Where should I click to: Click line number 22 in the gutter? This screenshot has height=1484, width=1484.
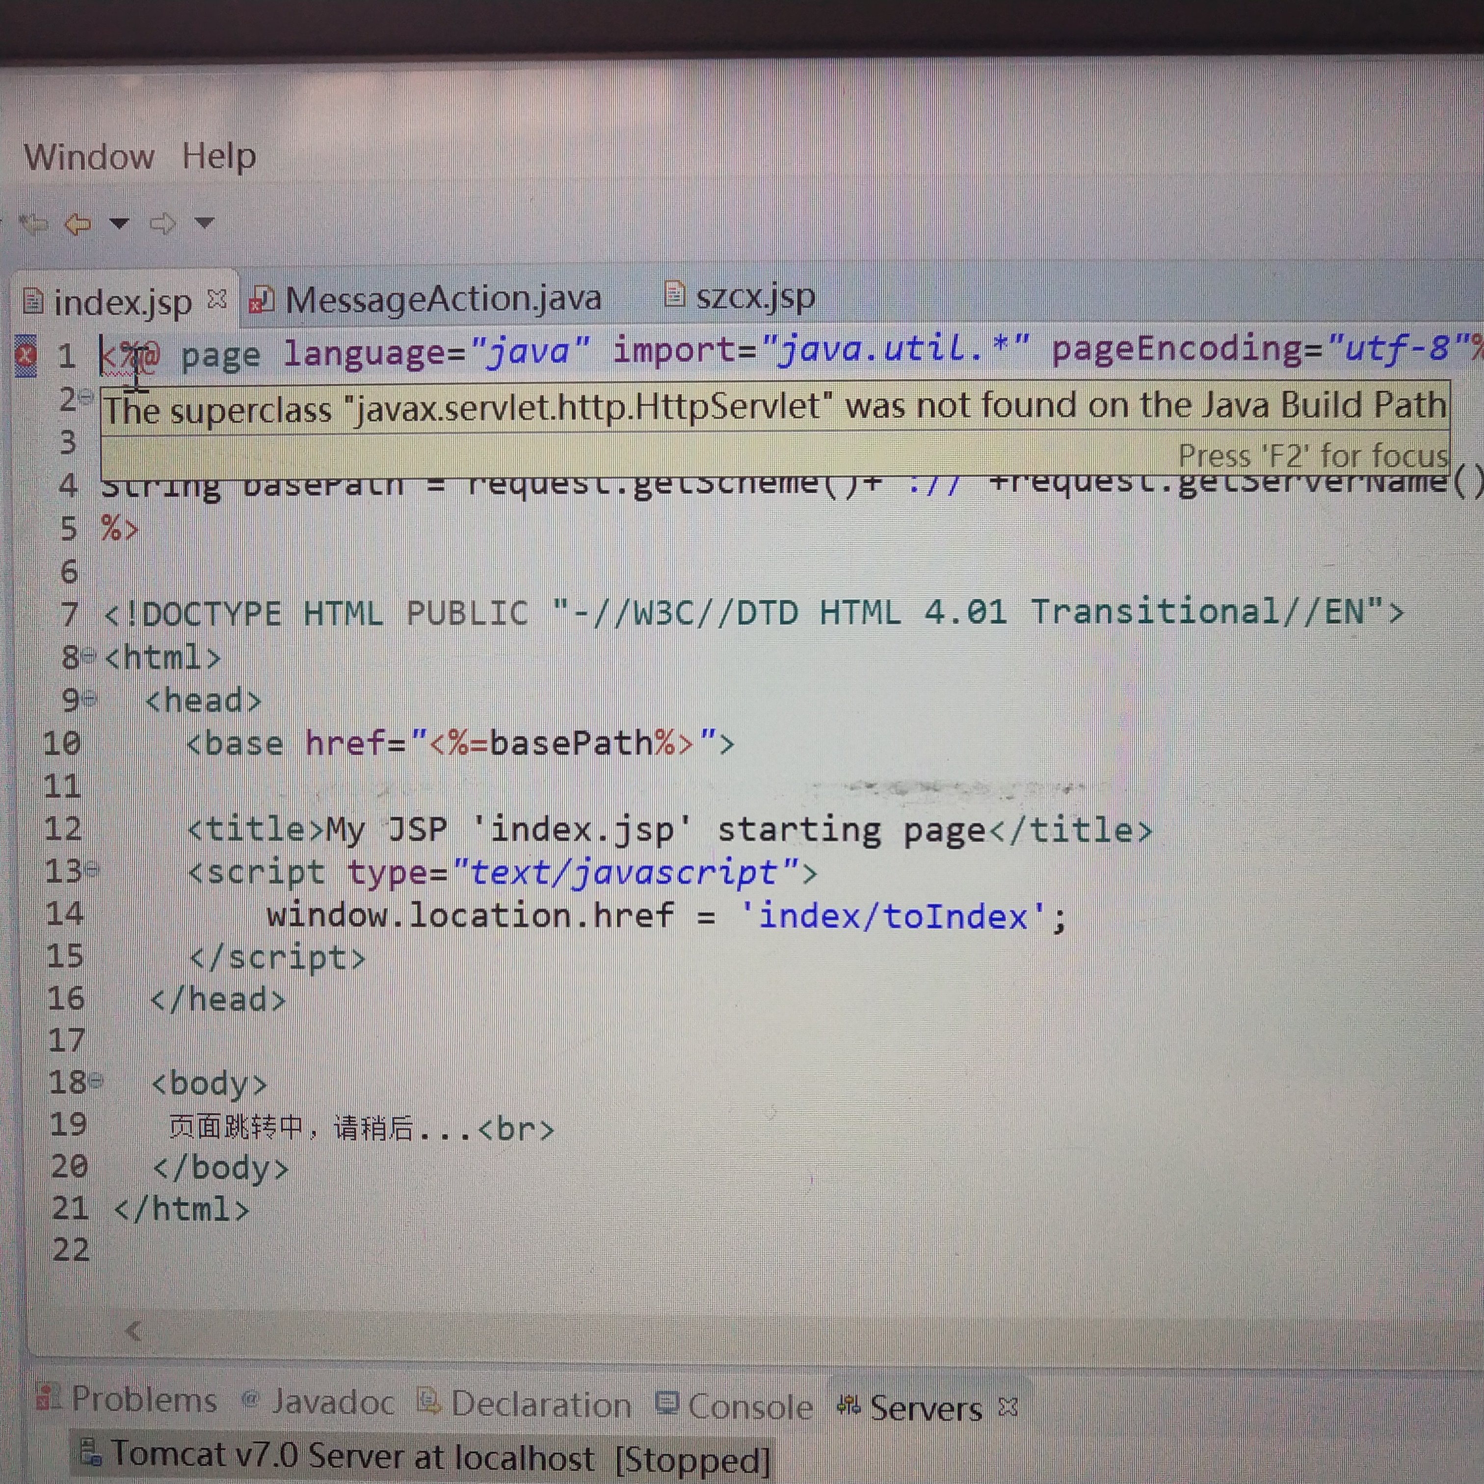pos(71,1250)
